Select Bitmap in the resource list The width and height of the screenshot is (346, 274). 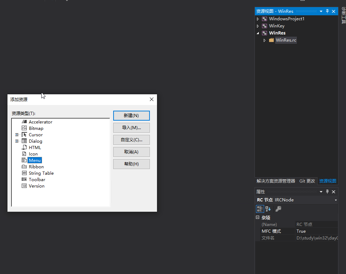tap(36, 128)
